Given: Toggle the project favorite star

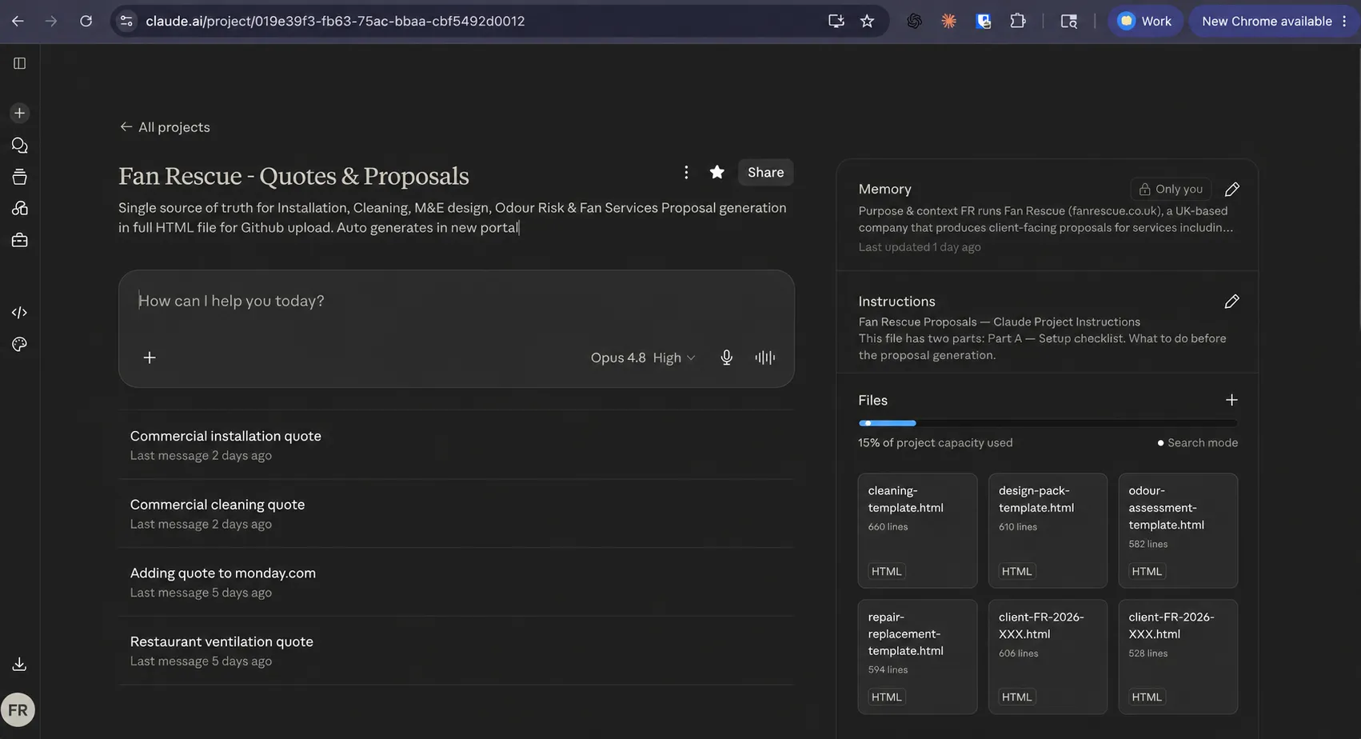Looking at the screenshot, I should click(717, 172).
